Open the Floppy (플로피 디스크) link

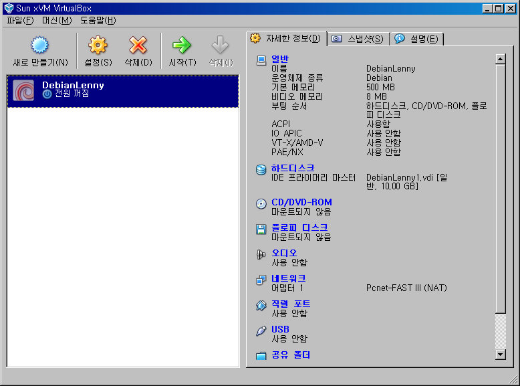[x=299, y=227]
